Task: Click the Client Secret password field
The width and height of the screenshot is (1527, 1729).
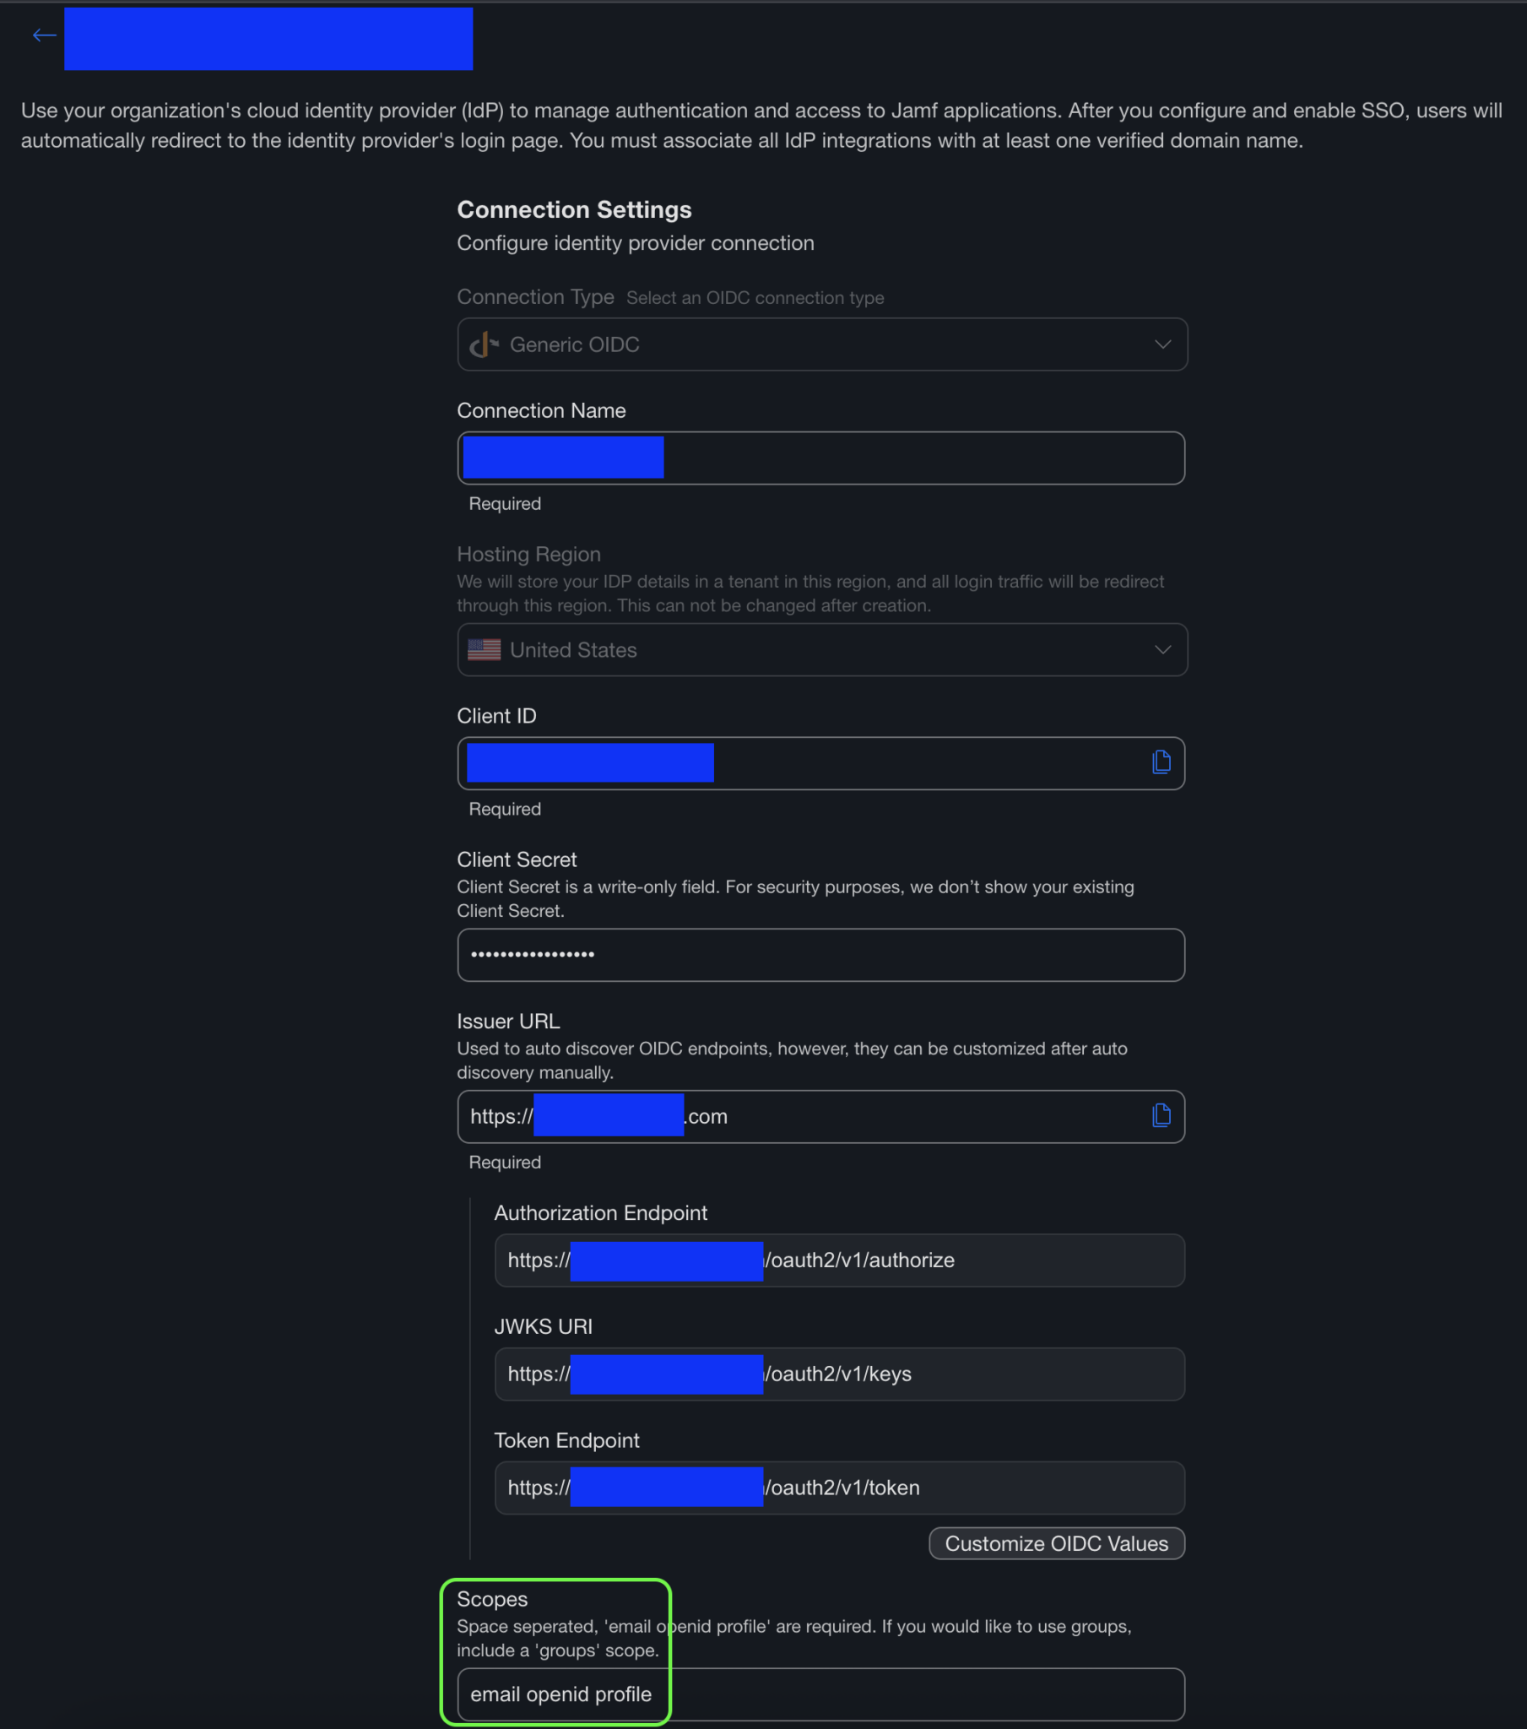Action: click(820, 955)
